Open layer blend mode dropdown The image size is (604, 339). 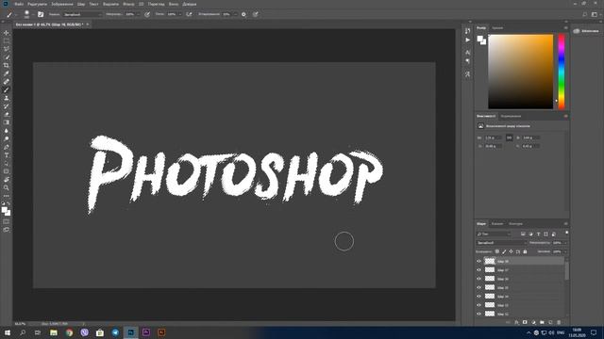501,243
